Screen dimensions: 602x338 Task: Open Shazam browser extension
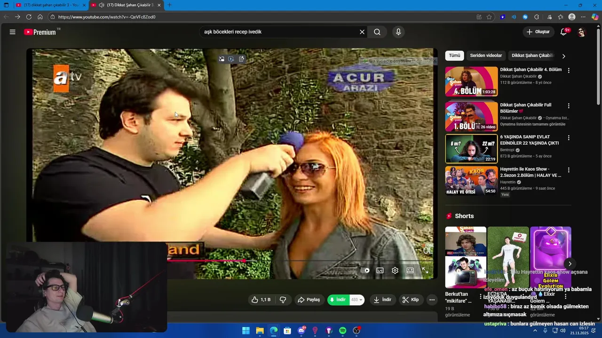525,17
